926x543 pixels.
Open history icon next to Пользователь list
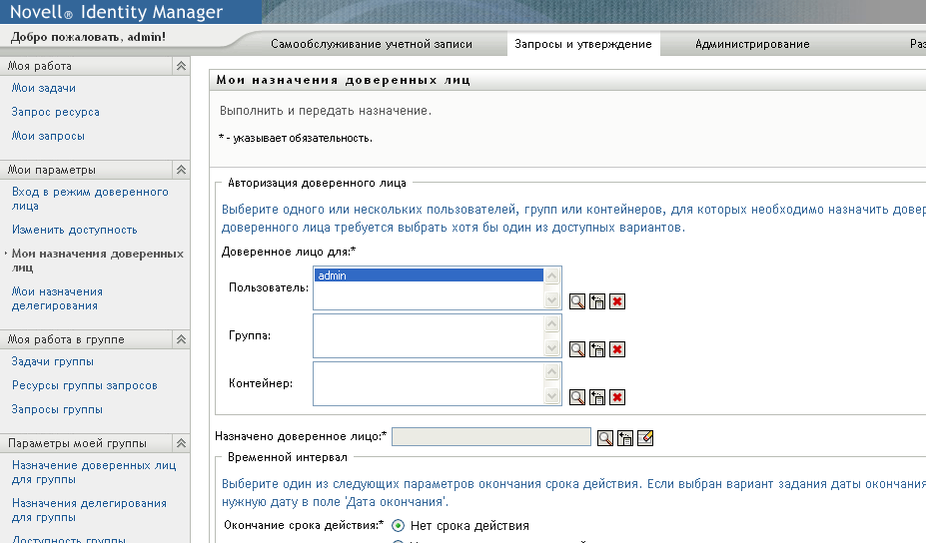pyautogui.click(x=597, y=301)
